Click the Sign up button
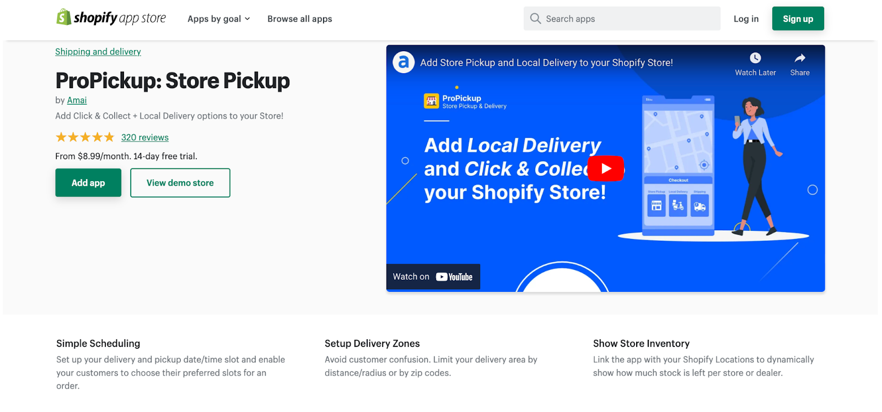Screen dimensions: 882x412 pyautogui.click(x=798, y=19)
